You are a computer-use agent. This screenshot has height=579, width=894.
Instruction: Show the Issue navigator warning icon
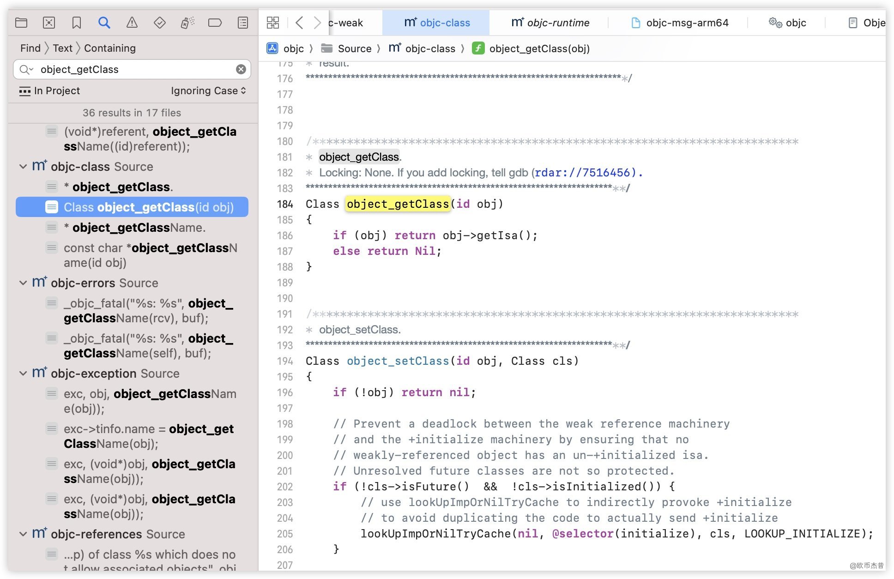coord(132,23)
